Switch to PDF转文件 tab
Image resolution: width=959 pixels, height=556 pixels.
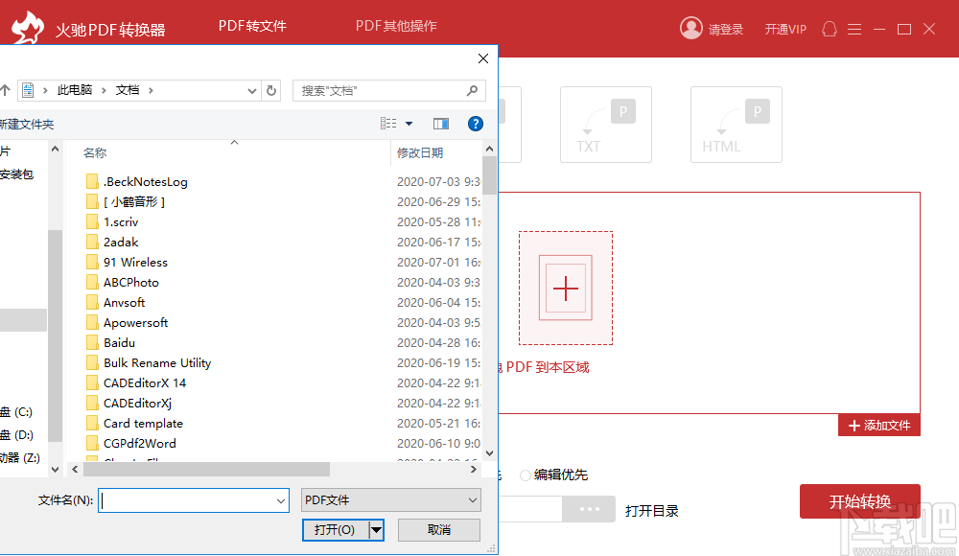(252, 26)
